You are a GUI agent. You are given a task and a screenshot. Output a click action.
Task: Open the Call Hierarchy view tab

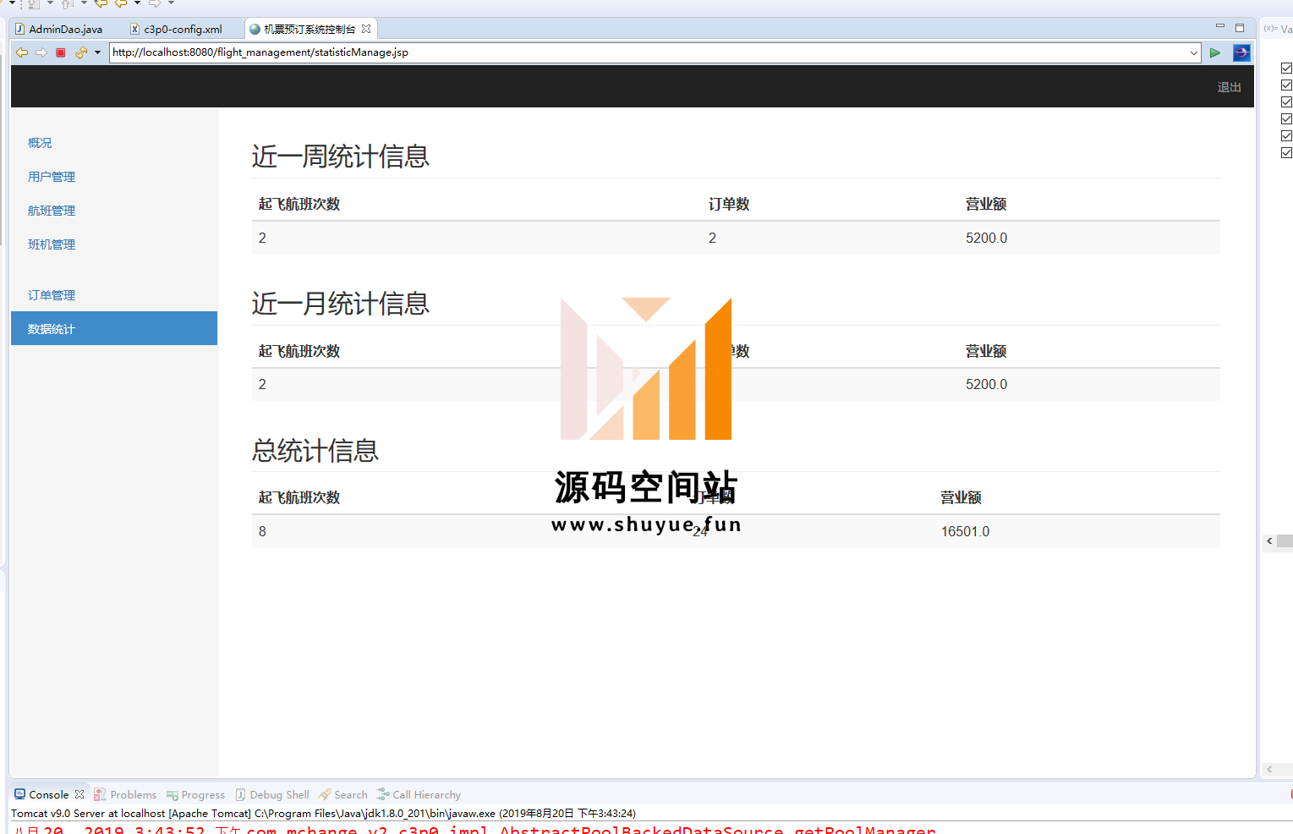point(419,794)
